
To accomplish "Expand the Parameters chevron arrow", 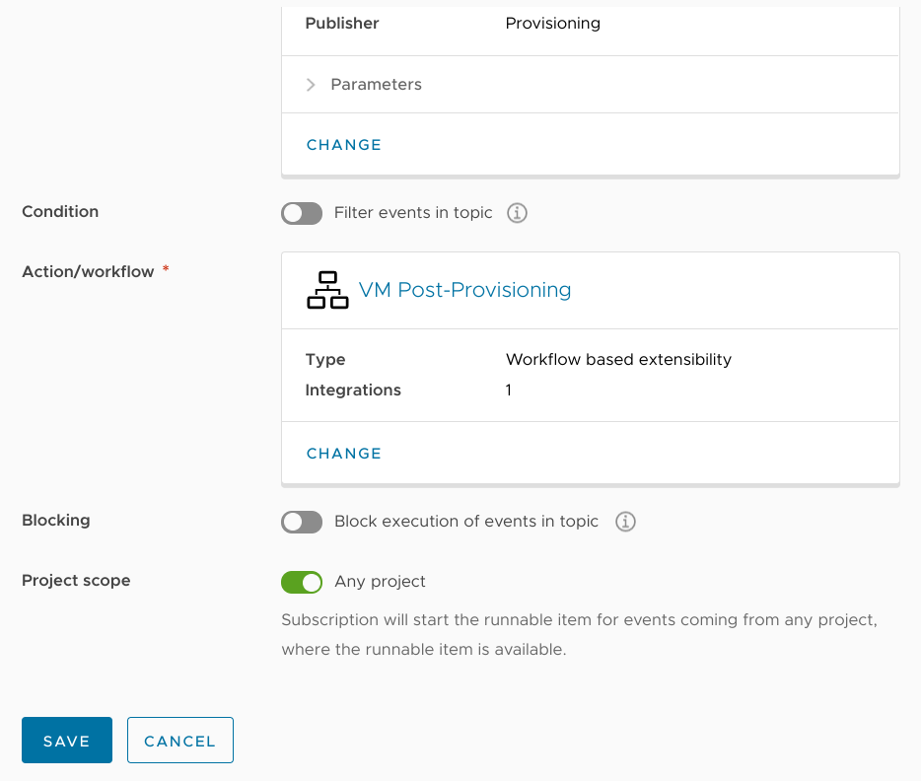I will pos(311,85).
